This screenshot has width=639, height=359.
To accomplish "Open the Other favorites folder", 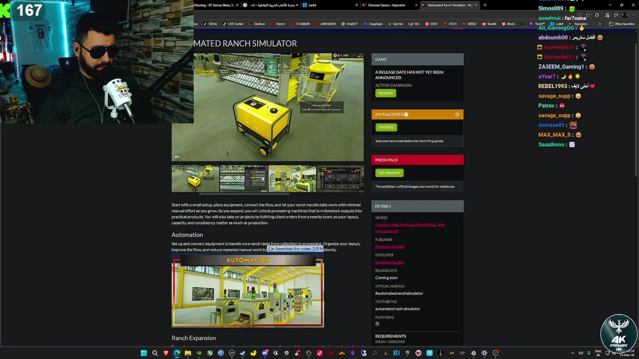I will click(x=622, y=24).
